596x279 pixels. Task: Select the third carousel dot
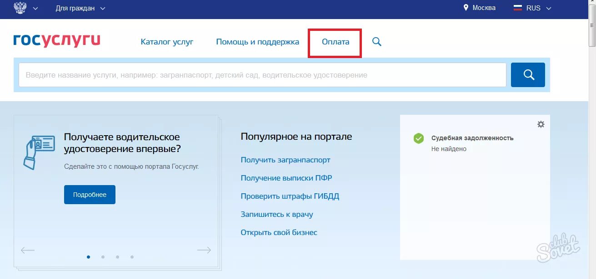click(117, 257)
